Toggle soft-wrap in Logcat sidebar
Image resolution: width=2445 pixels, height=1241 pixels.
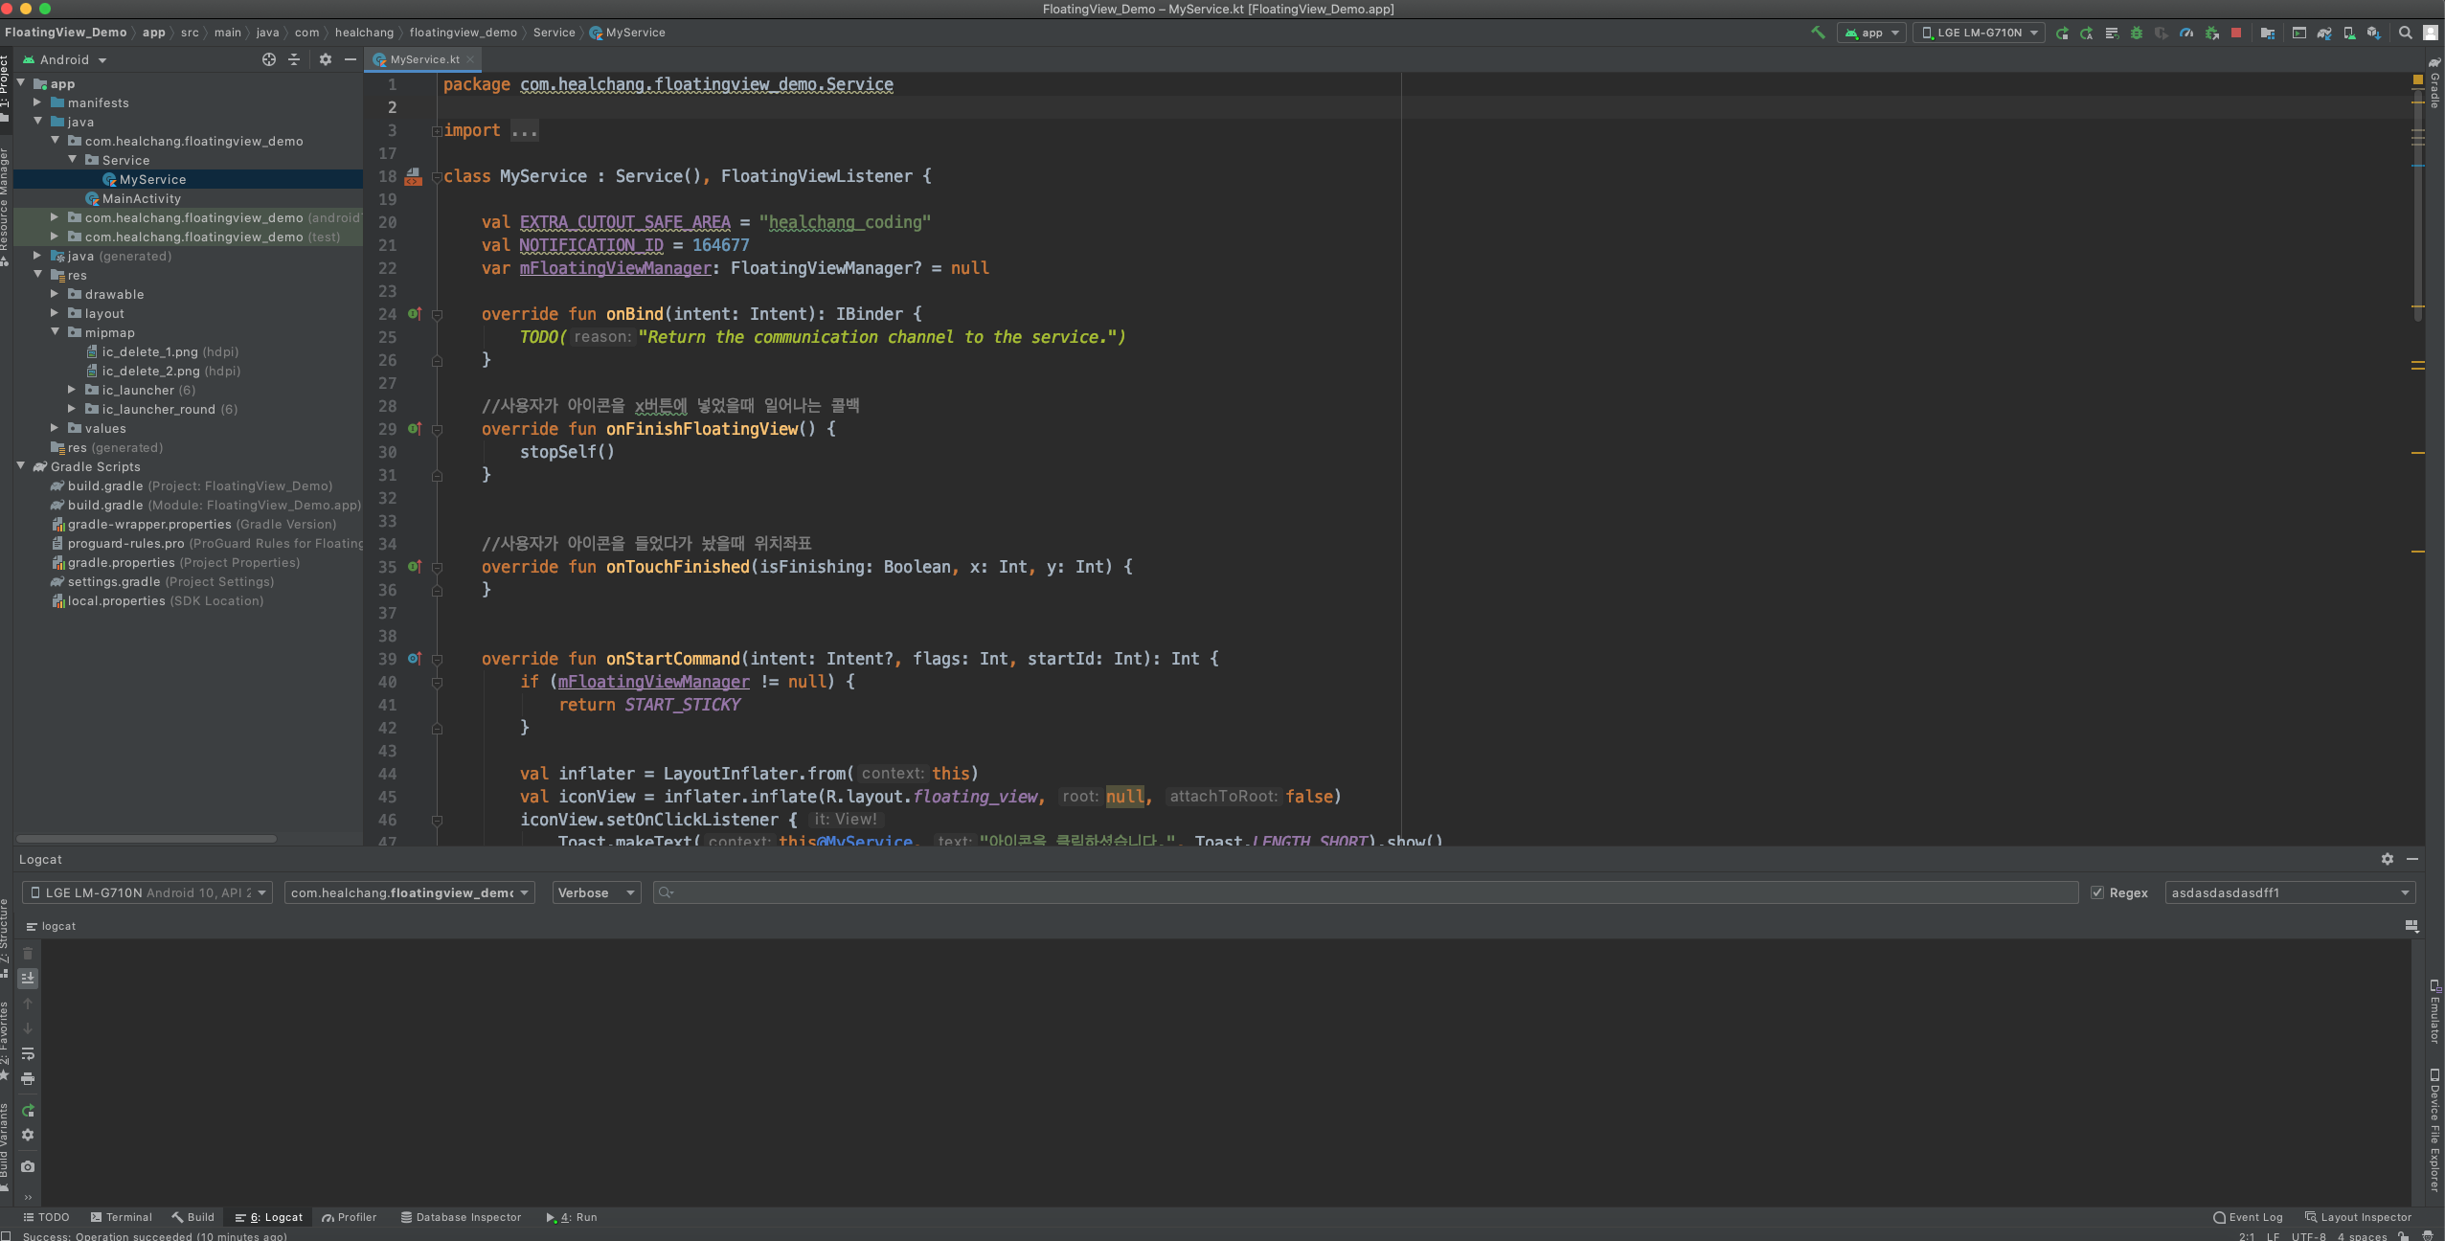coord(28,1053)
